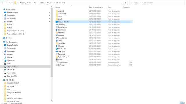The width and height of the screenshot is (186, 104).
Task: Select the Local Sites folder icon
Action: [x=57, y=43]
